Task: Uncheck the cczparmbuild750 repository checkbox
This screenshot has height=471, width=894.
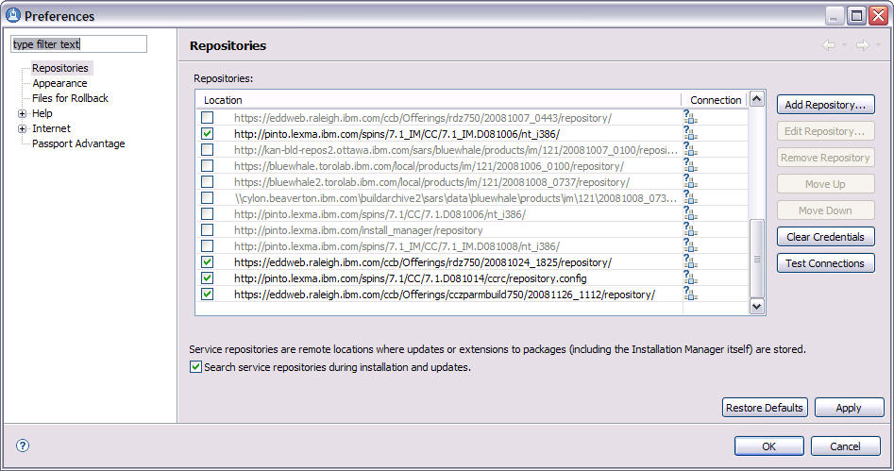Action: click(208, 294)
